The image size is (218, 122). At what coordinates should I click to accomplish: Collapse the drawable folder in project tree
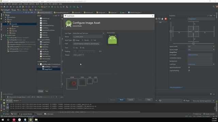[8, 24]
